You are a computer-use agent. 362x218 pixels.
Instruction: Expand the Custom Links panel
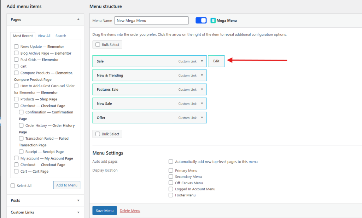(x=78, y=212)
